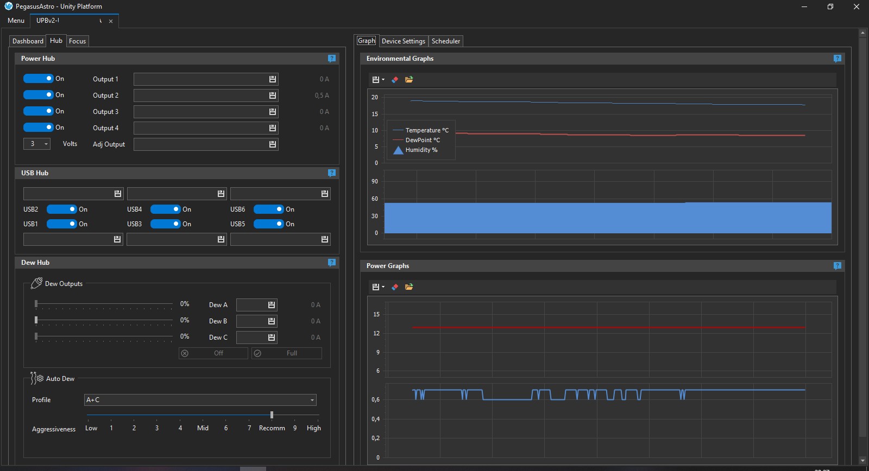Screen dimensions: 869x471
Task: Click the save icon in the Adj Output field
Action: [273, 144]
